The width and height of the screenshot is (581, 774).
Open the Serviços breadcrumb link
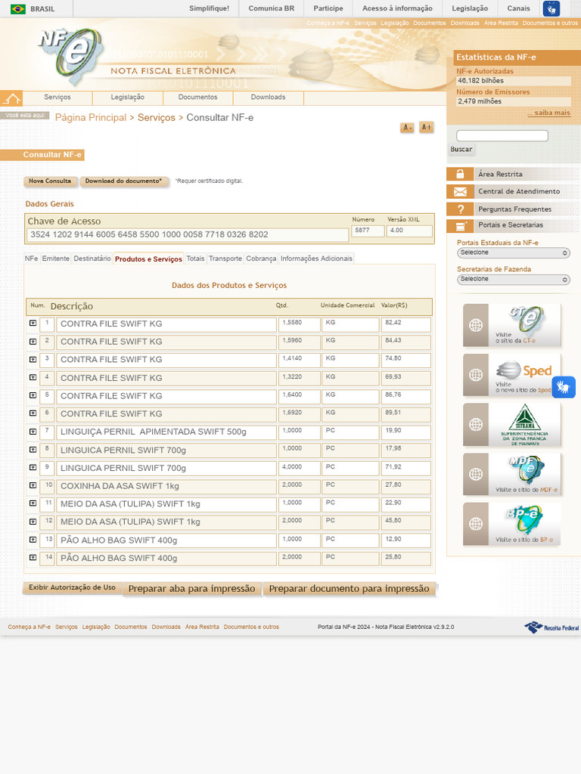click(x=156, y=117)
